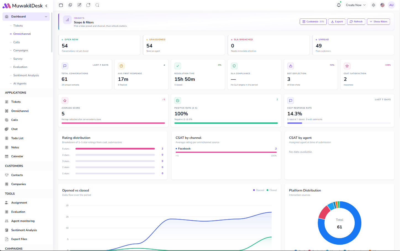Screen dimensions: 400x251
Task: Open the Open Now 54 card
Action: [99, 45]
